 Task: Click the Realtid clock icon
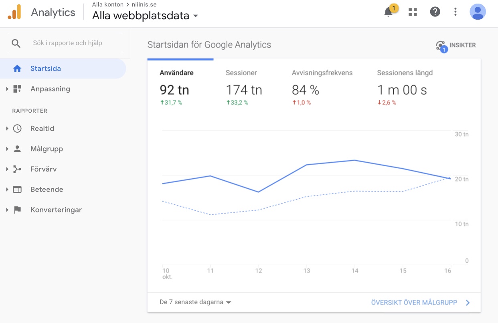pyautogui.click(x=17, y=129)
